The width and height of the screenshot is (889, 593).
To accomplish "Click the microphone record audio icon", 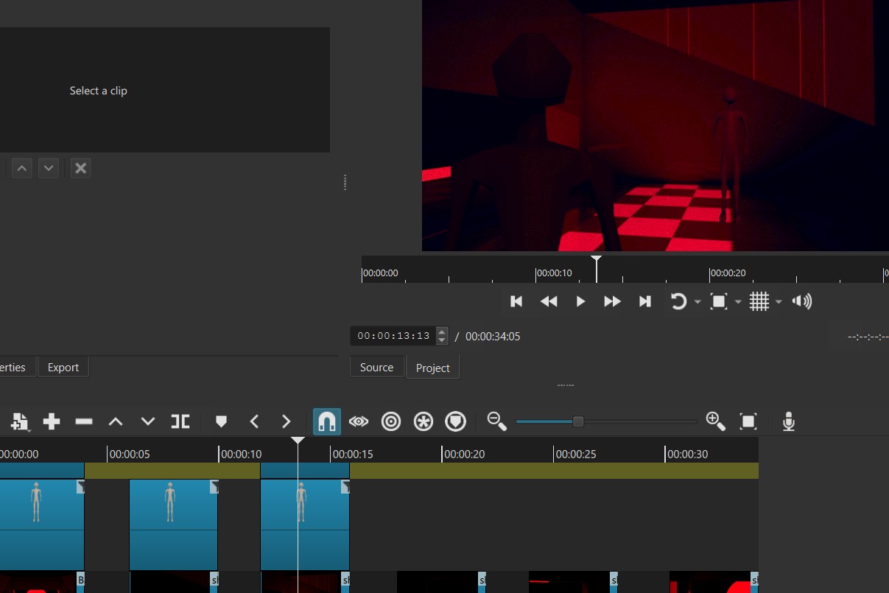I will click(x=788, y=421).
